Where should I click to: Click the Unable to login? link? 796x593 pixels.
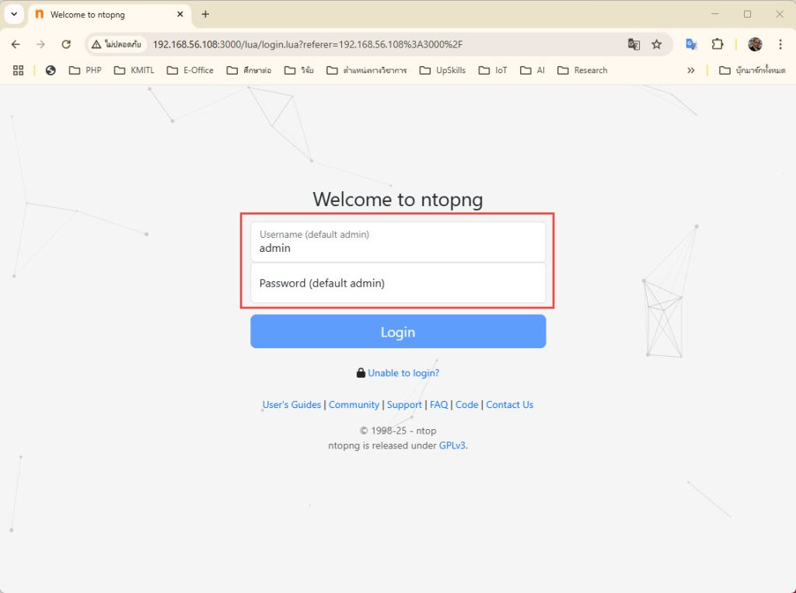pyautogui.click(x=403, y=373)
